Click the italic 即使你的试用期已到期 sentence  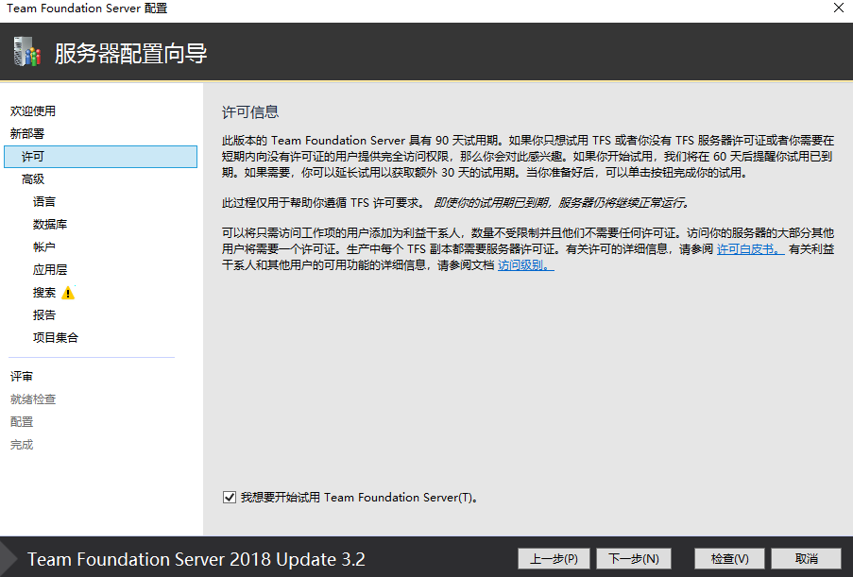pyautogui.click(x=562, y=203)
